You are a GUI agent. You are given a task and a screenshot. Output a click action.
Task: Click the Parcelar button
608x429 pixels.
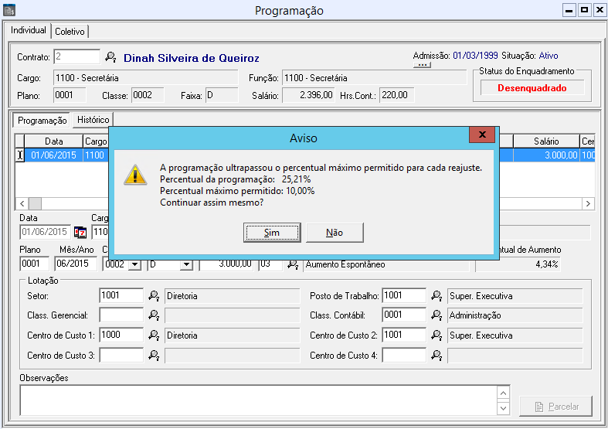coord(556,407)
